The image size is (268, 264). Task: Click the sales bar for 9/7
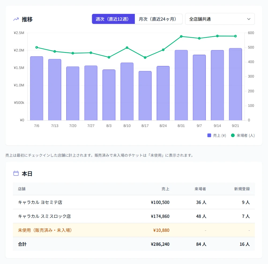coord(199,88)
